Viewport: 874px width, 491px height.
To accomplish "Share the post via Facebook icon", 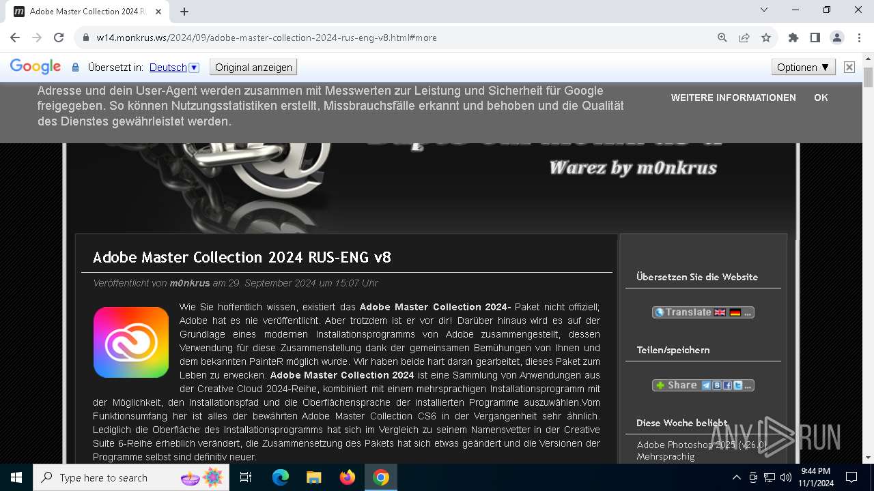I will (727, 385).
